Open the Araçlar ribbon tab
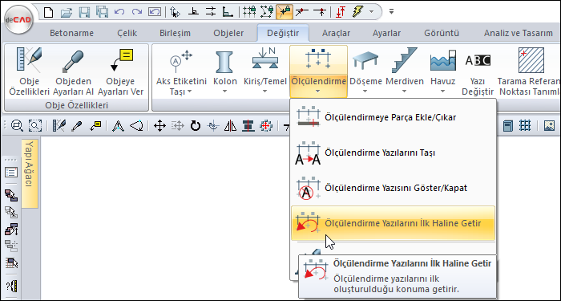561x301 pixels. pyautogui.click(x=336, y=34)
